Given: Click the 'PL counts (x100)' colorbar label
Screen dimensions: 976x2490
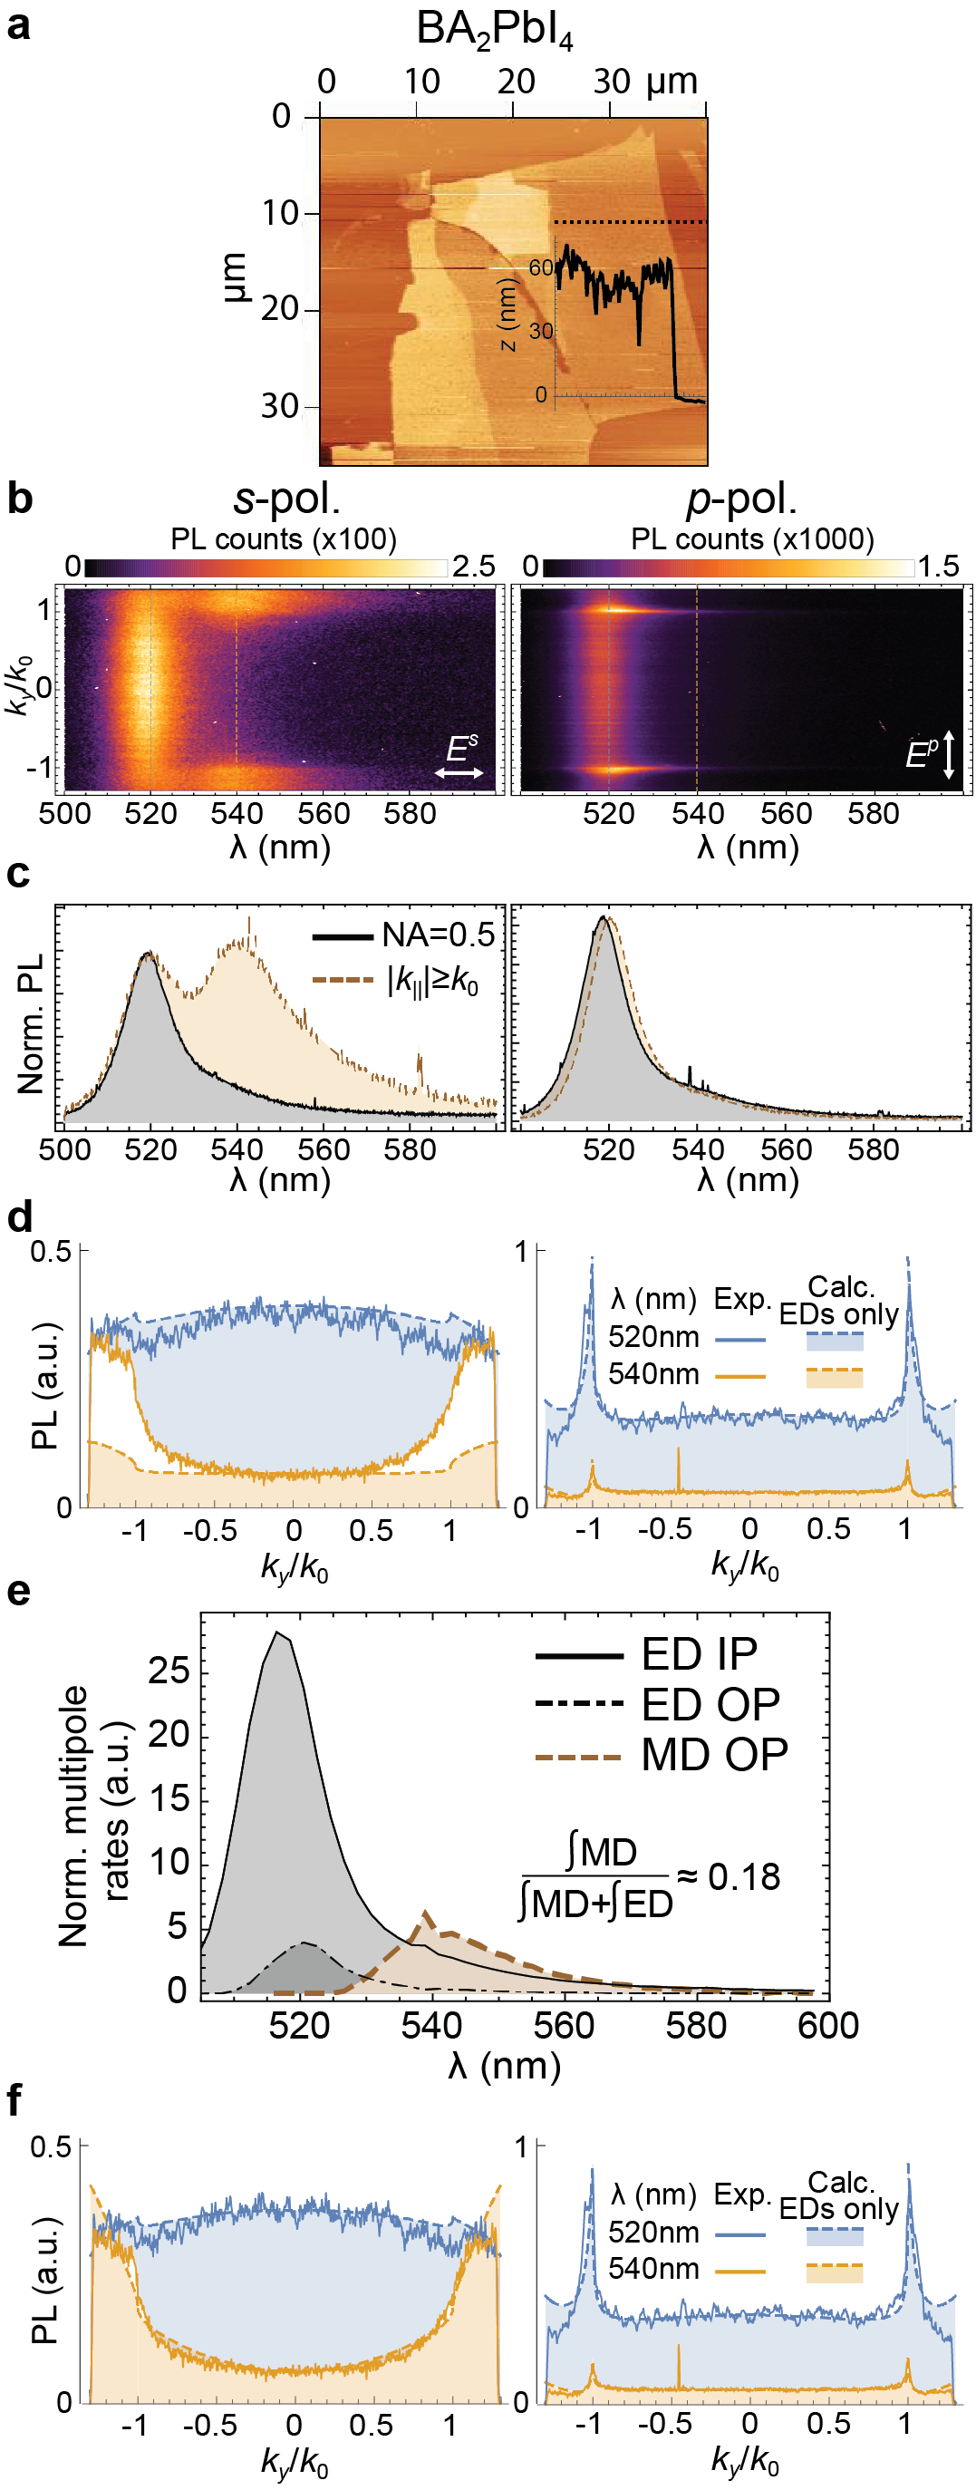Looking at the screenshot, I should [x=283, y=538].
